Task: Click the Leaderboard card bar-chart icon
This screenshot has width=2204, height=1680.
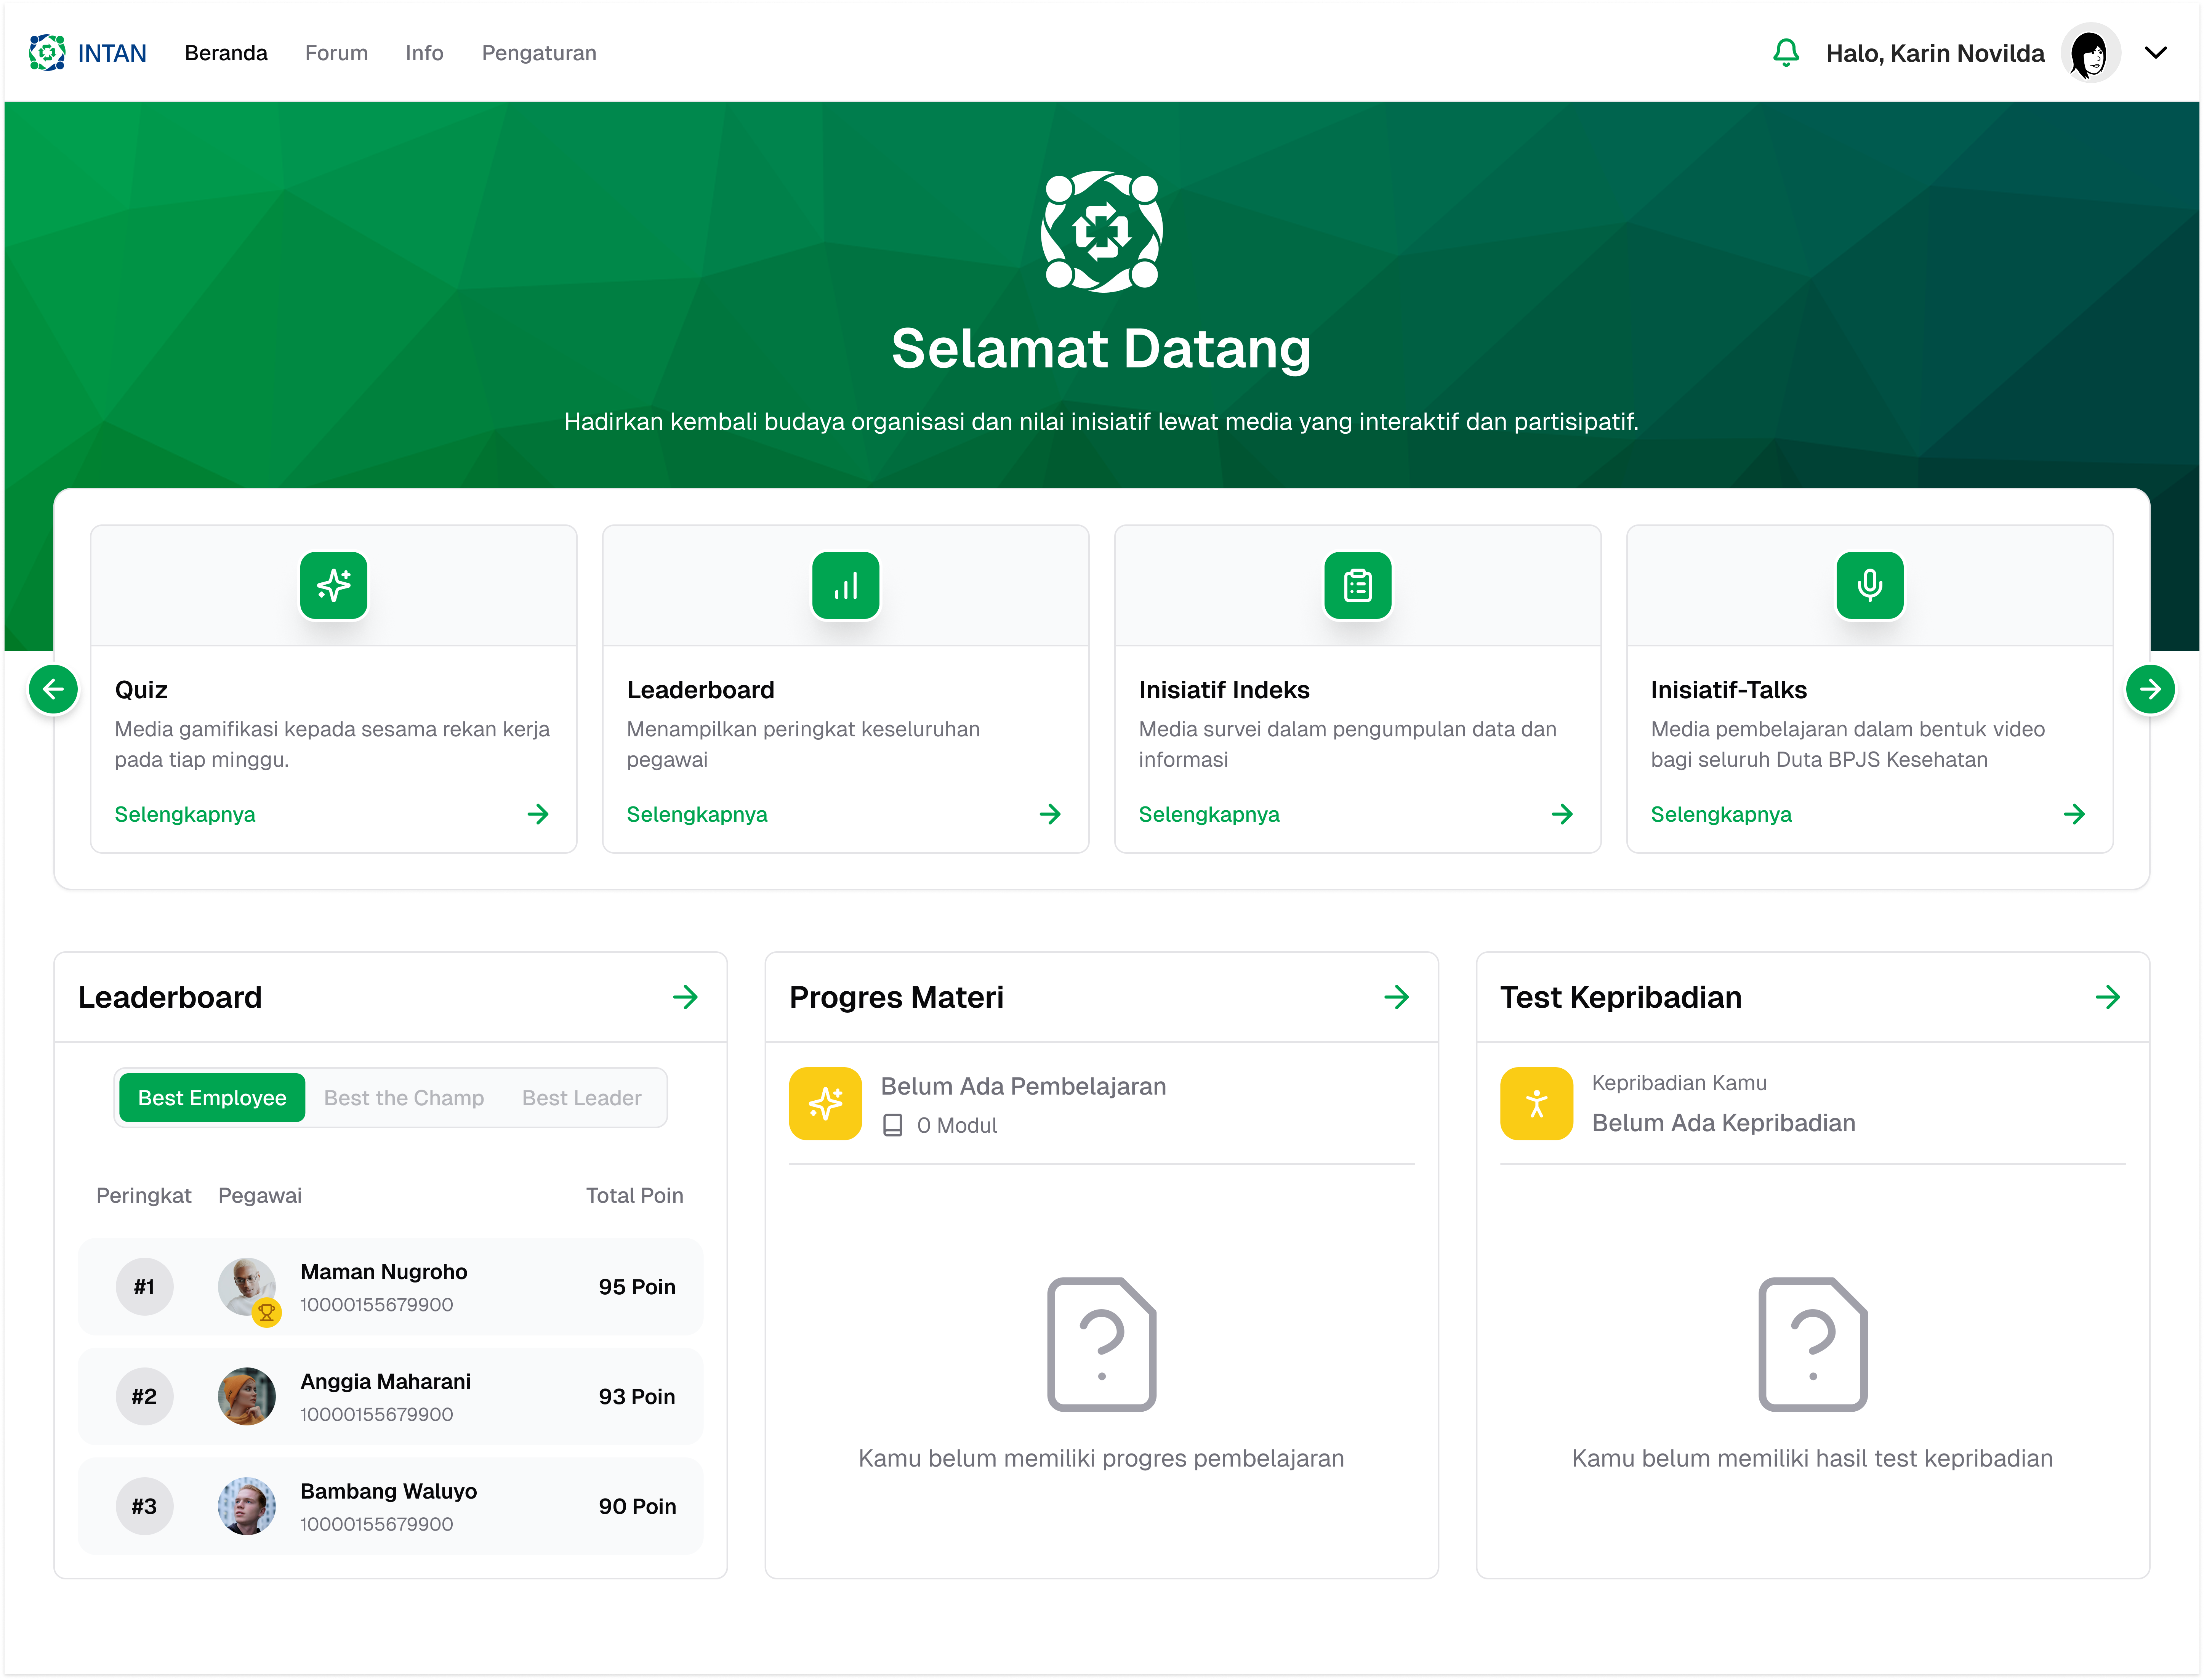Action: point(846,586)
